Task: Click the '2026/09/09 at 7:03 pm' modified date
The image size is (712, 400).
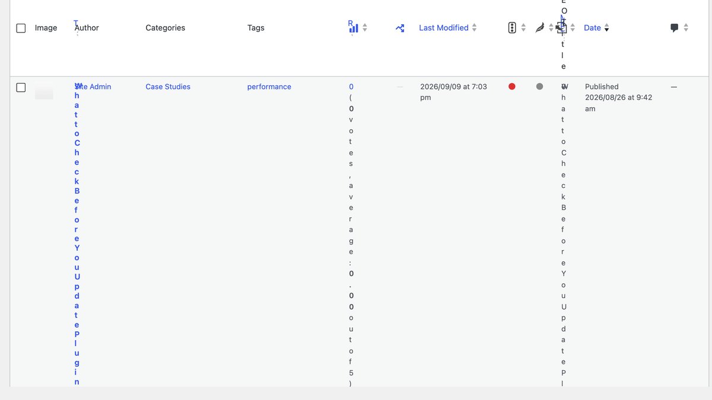Action: 453,92
